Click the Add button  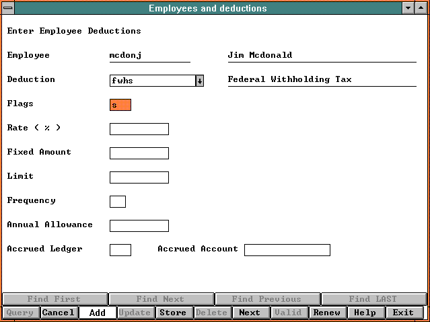pos(97,313)
